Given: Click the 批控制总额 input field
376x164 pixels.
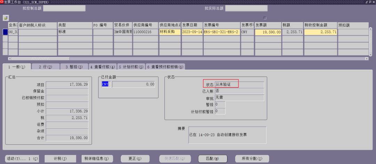Looking at the screenshot, I should coord(64,8).
